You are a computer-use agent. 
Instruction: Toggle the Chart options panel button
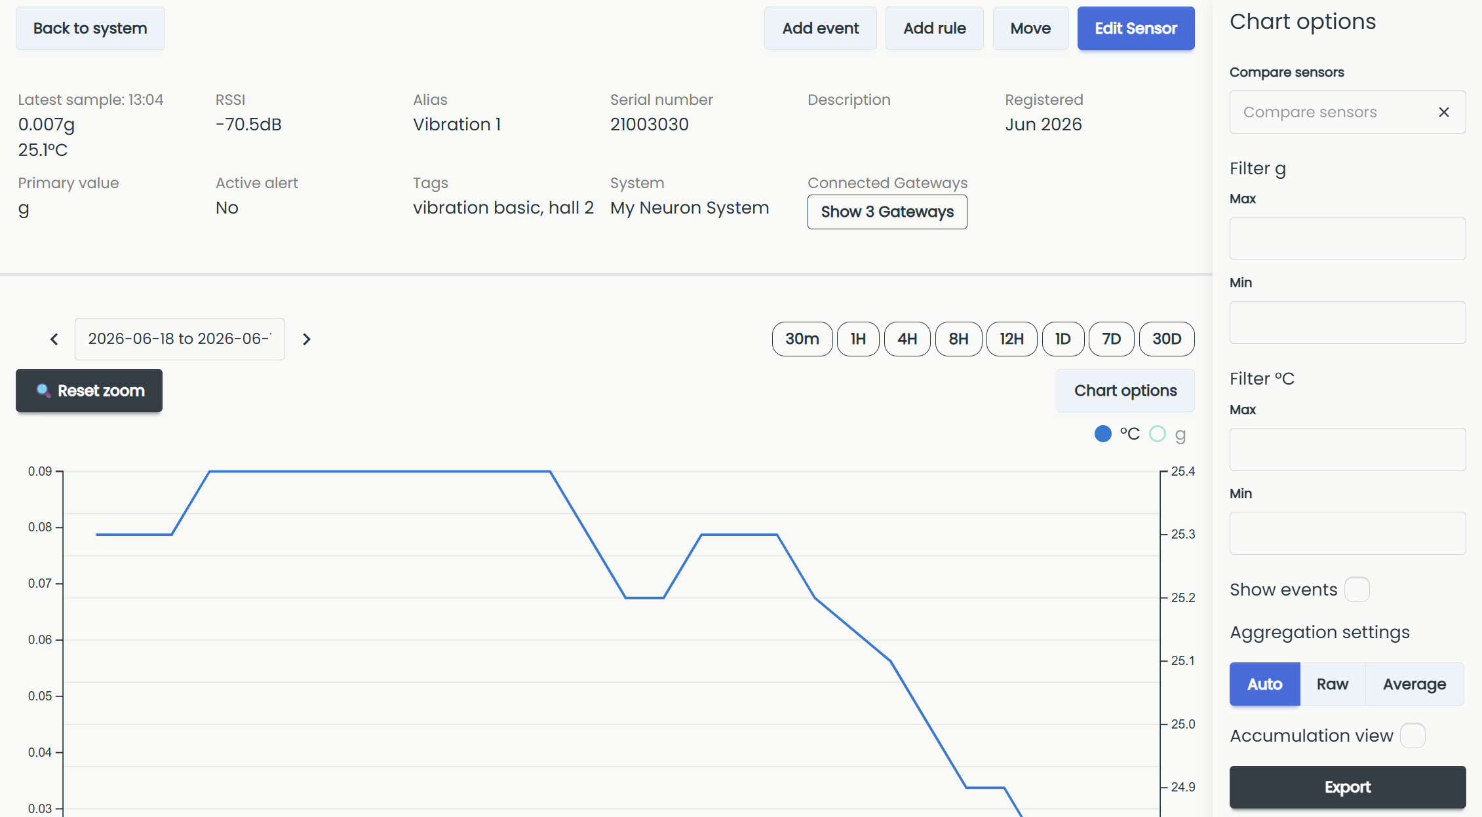pyautogui.click(x=1125, y=390)
